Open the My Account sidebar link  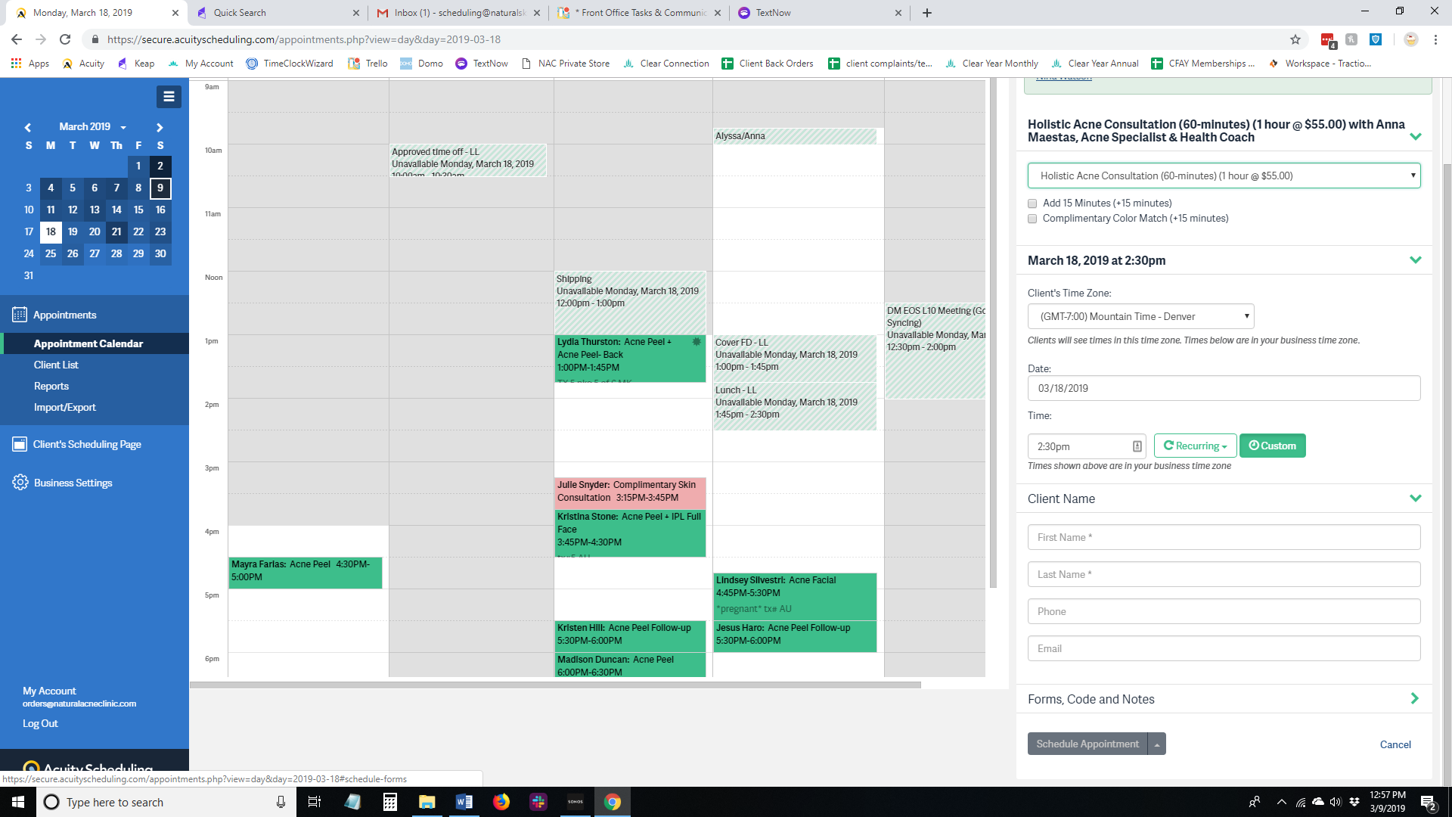point(49,691)
